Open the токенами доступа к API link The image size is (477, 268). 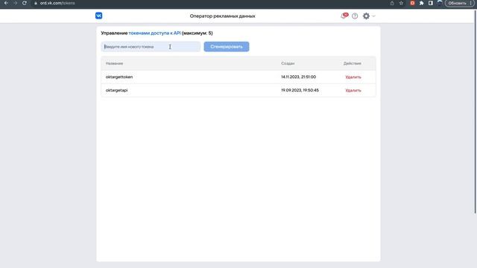tap(154, 33)
